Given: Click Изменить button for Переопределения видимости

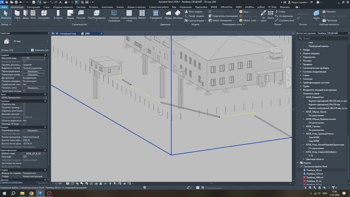Looking at the screenshot, I should click(33, 71).
